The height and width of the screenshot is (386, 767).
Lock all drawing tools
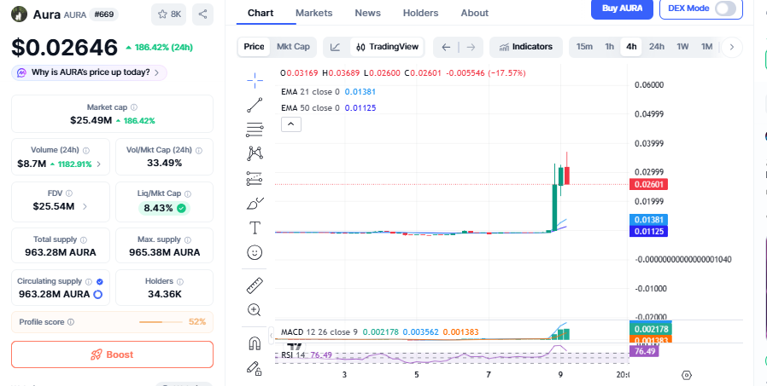point(255,368)
